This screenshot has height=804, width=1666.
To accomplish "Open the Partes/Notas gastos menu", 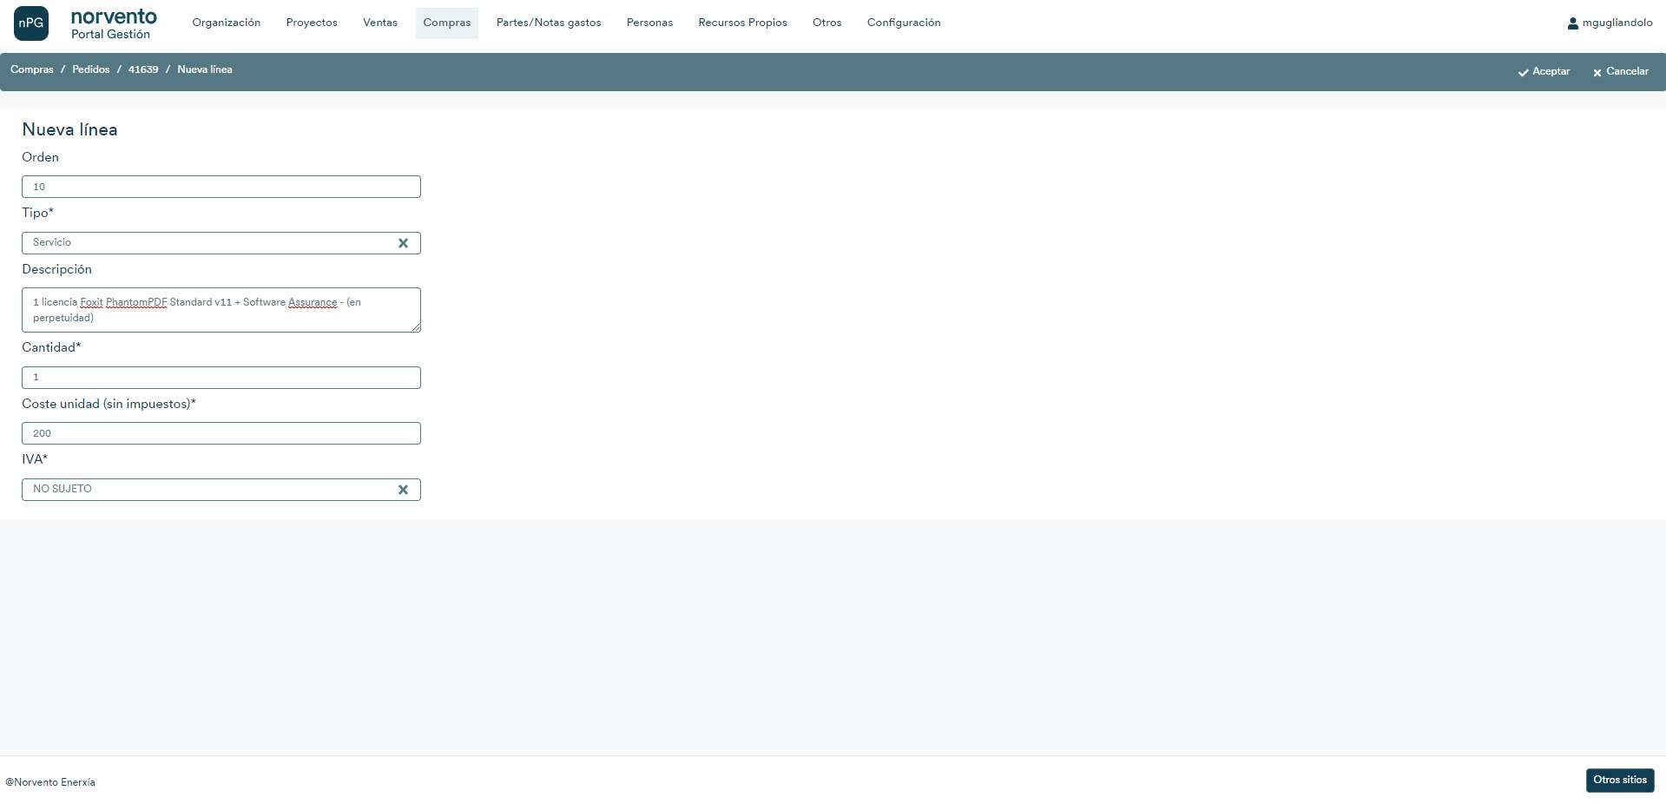I will [x=549, y=23].
